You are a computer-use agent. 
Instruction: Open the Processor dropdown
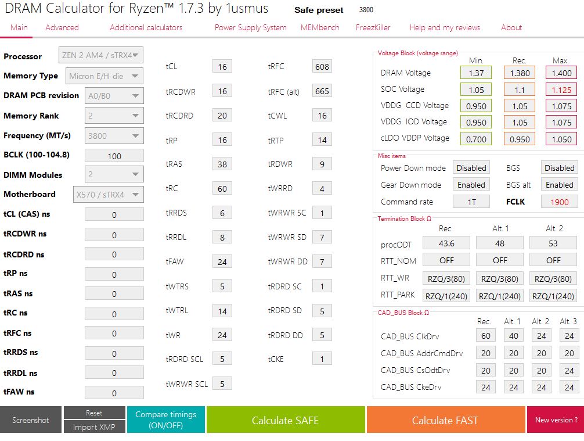coord(100,55)
